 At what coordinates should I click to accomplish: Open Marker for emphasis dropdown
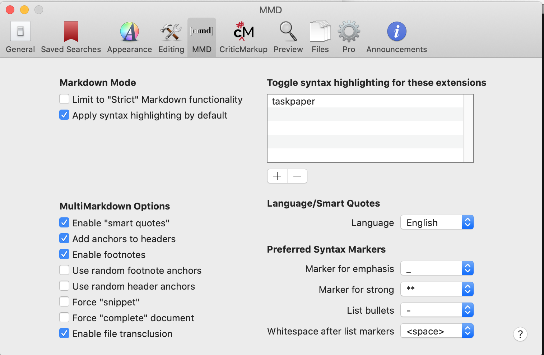(437, 268)
